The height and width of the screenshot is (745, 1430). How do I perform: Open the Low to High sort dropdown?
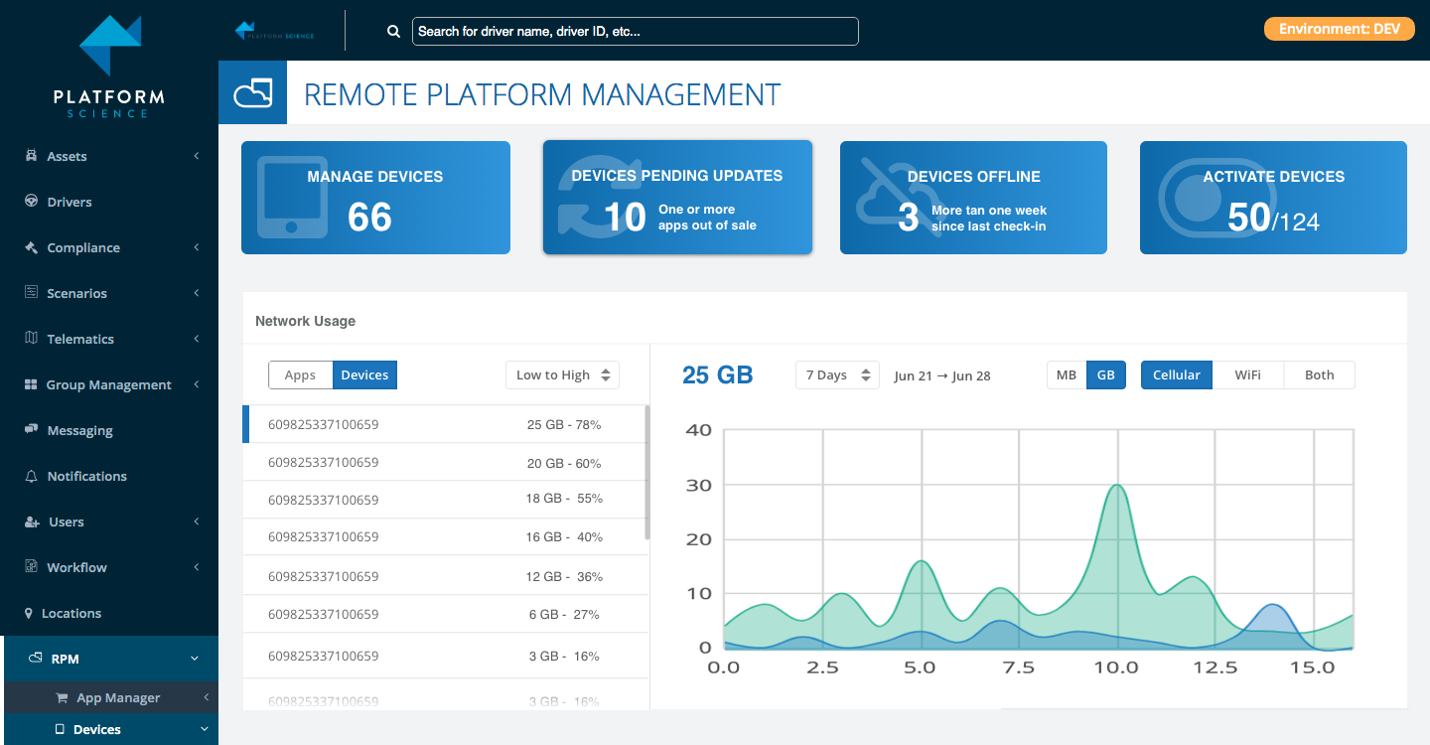[563, 374]
